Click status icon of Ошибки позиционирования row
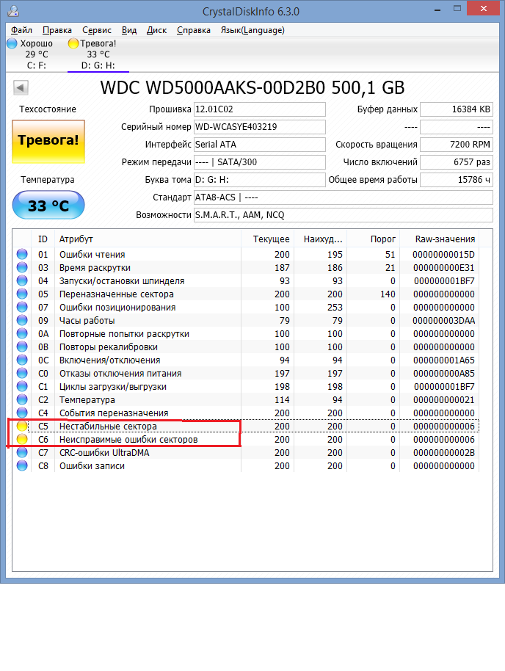Image resolution: width=505 pixels, height=671 pixels. (22, 308)
